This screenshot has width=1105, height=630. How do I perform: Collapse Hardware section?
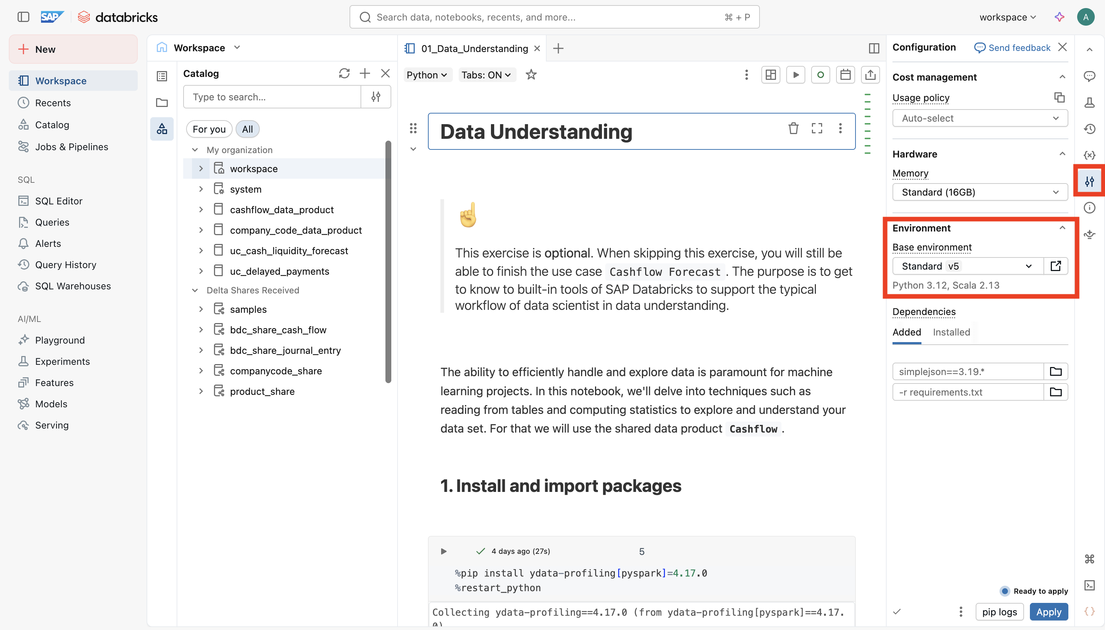pos(1062,153)
